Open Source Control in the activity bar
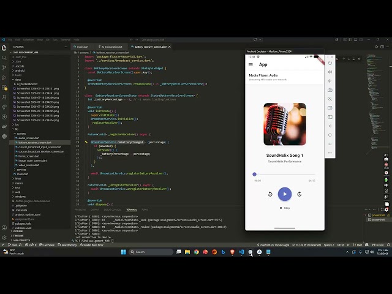Screen dimensions: 392x294 click(4, 68)
